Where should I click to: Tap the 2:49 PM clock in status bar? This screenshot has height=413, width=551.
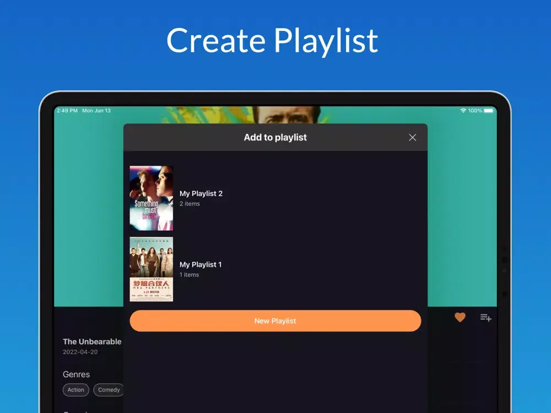pyautogui.click(x=67, y=110)
